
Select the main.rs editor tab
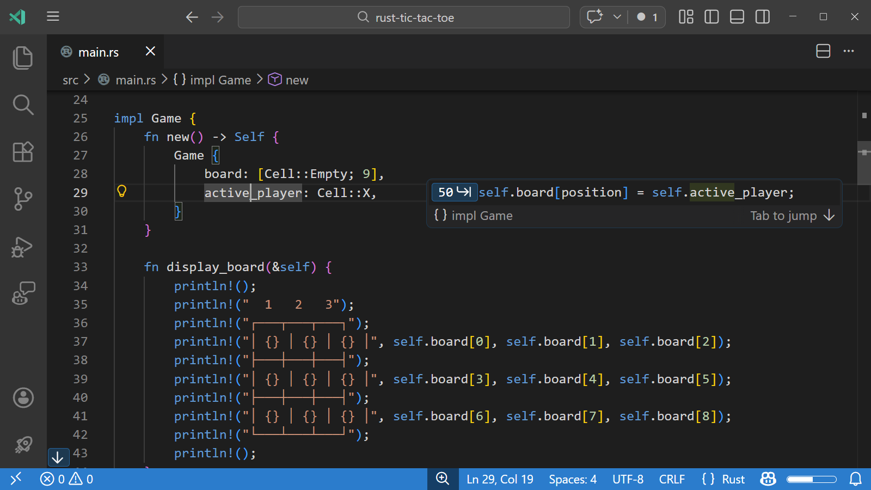tap(99, 52)
